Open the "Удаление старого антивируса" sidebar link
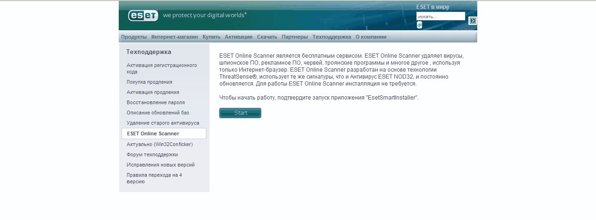596x220 pixels. coord(163,123)
